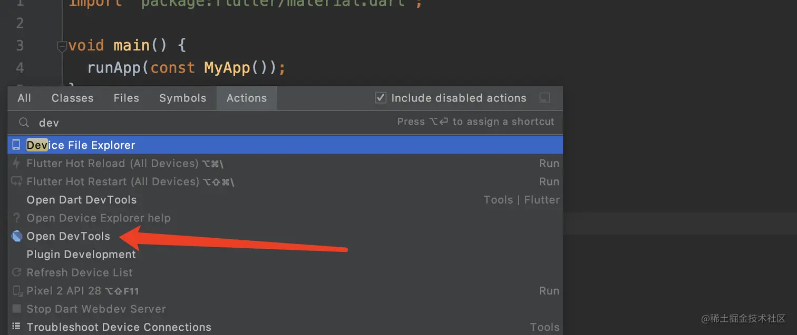Switch to the Symbols tab
797x335 pixels.
182,98
